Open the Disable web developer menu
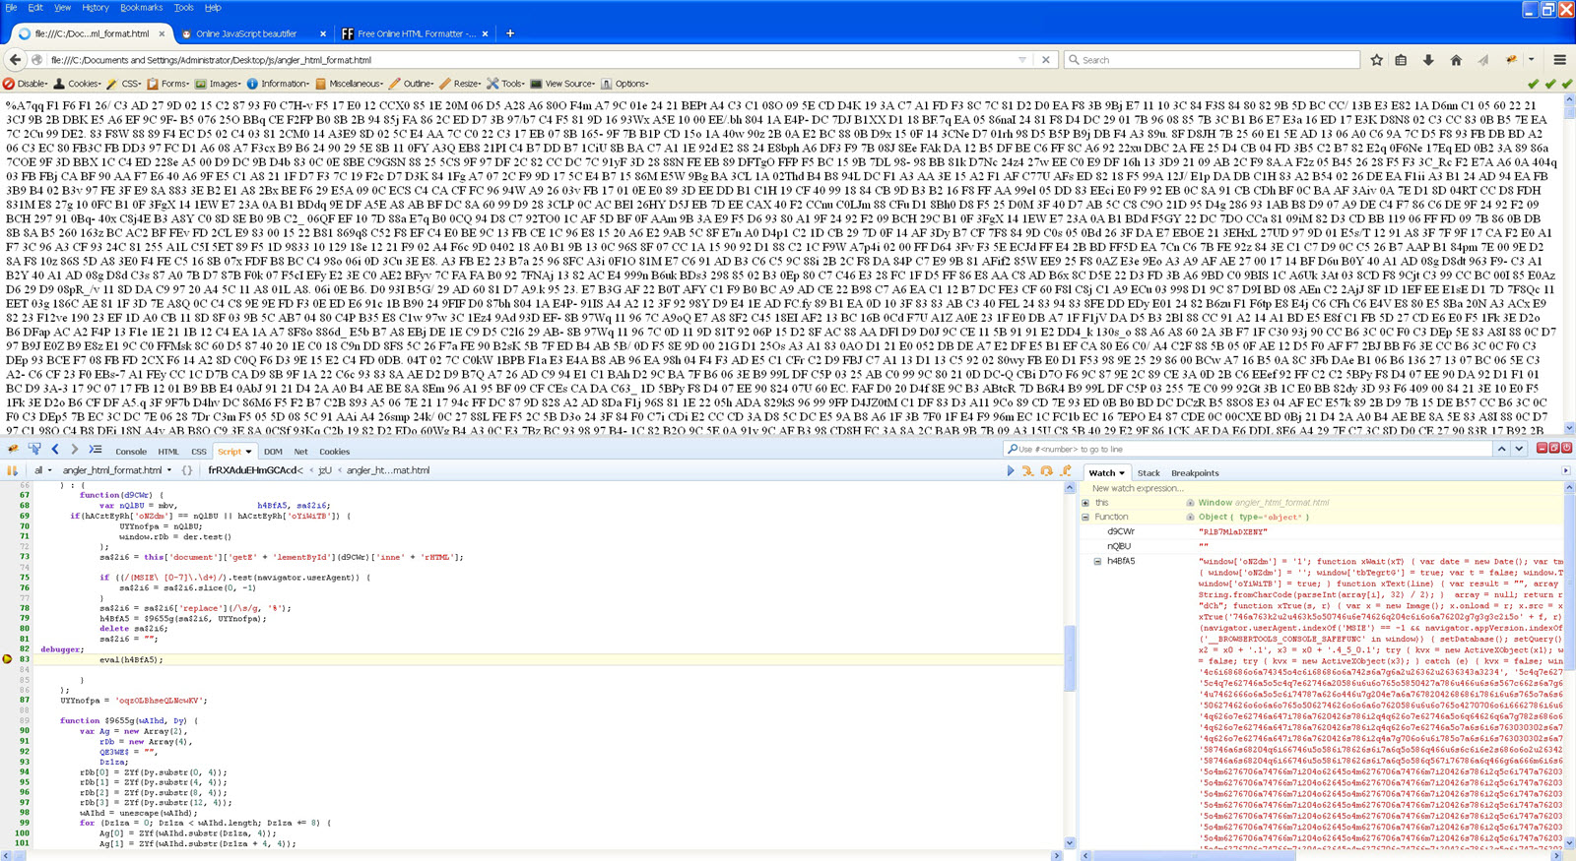The height and width of the screenshot is (861, 1576). [26, 84]
